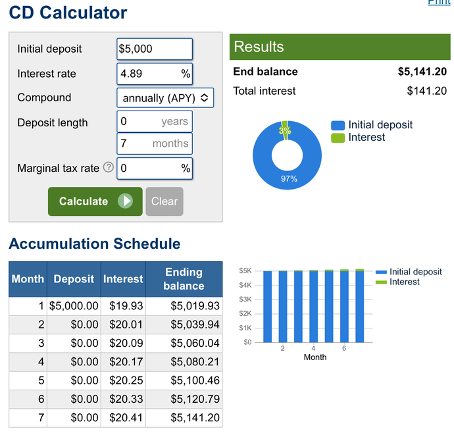Click the bar chart Interest legend marker
The image size is (454, 439).
coord(381,282)
